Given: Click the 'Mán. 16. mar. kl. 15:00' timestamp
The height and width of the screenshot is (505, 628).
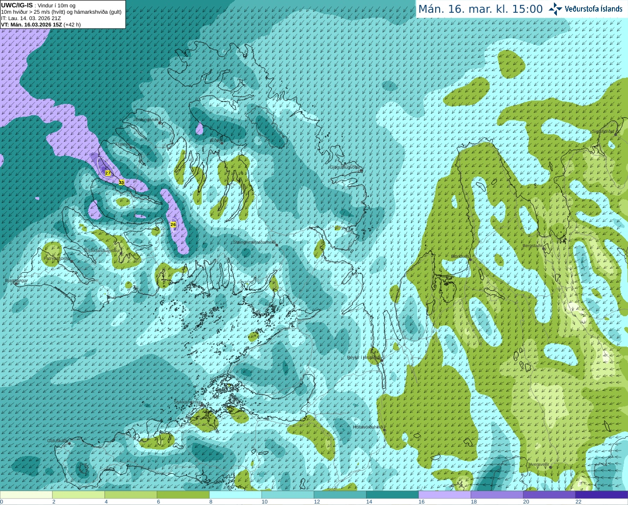Looking at the screenshot, I should point(480,9).
